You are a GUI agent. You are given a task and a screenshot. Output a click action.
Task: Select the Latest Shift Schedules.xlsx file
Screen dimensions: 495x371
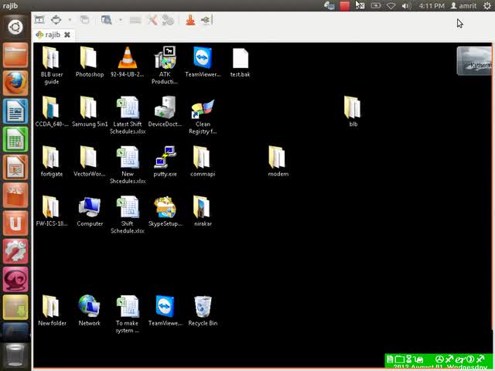(128, 115)
